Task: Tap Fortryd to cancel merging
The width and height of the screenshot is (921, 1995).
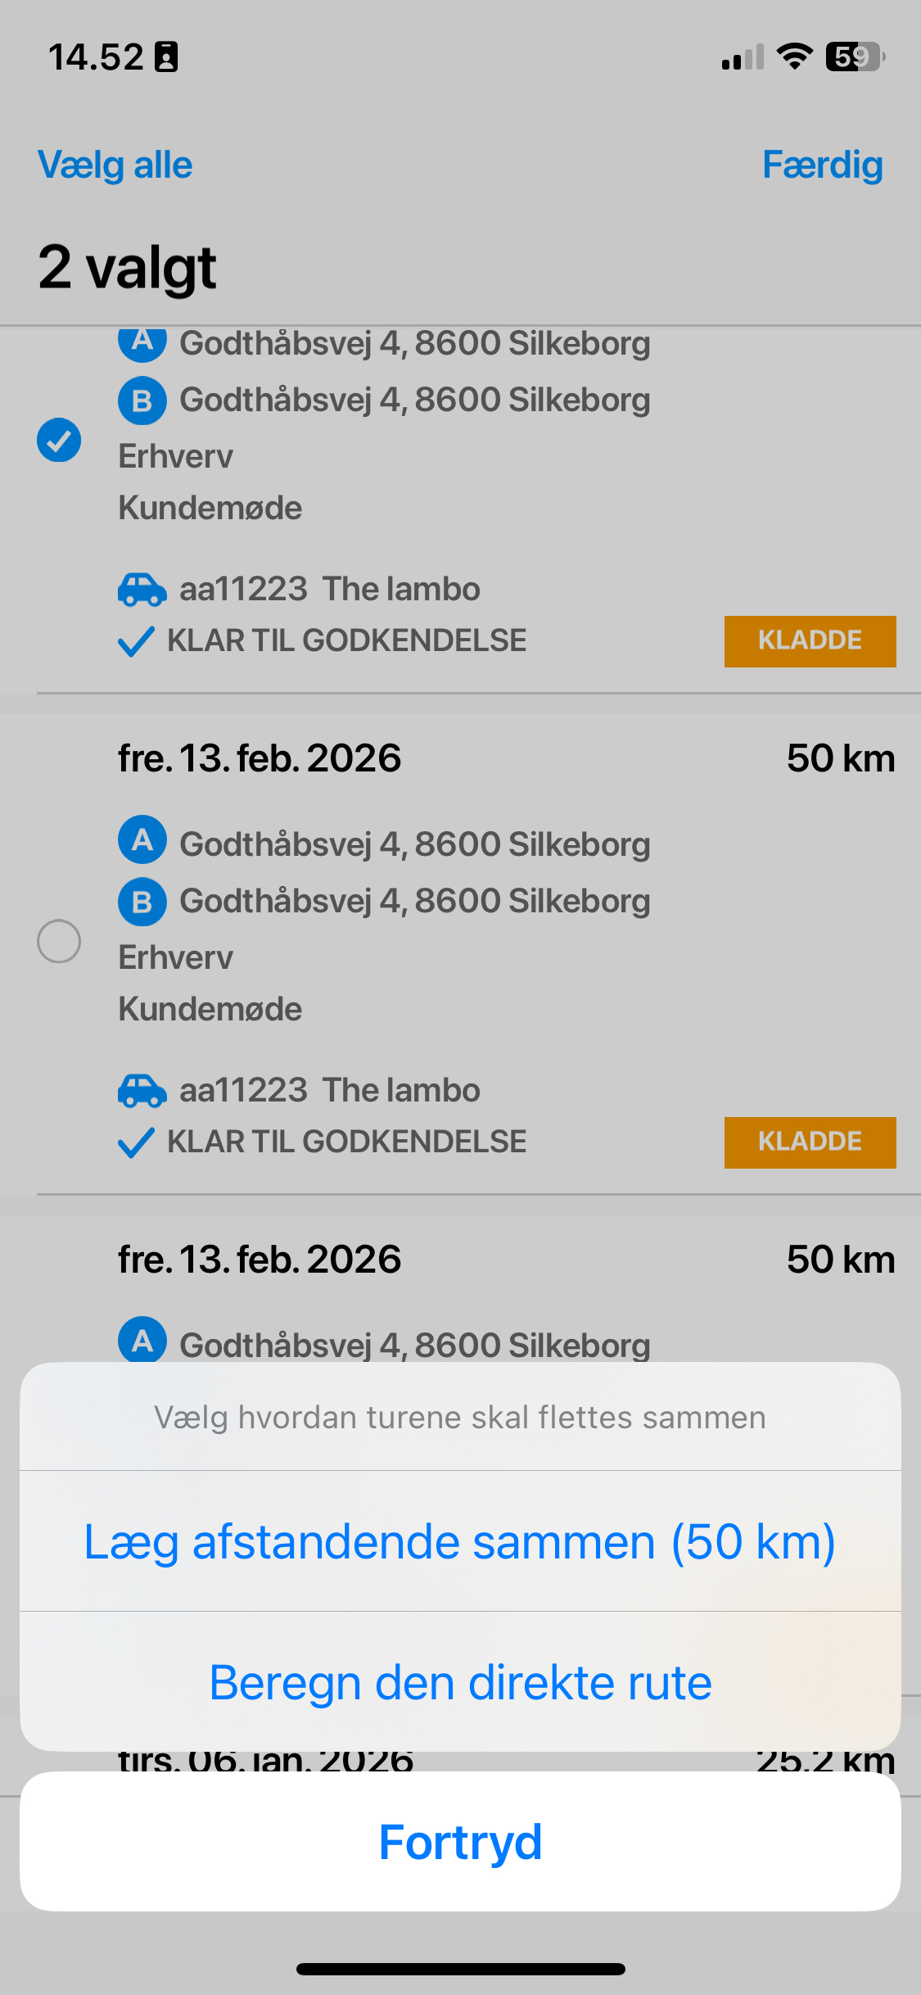Action: [x=460, y=1842]
